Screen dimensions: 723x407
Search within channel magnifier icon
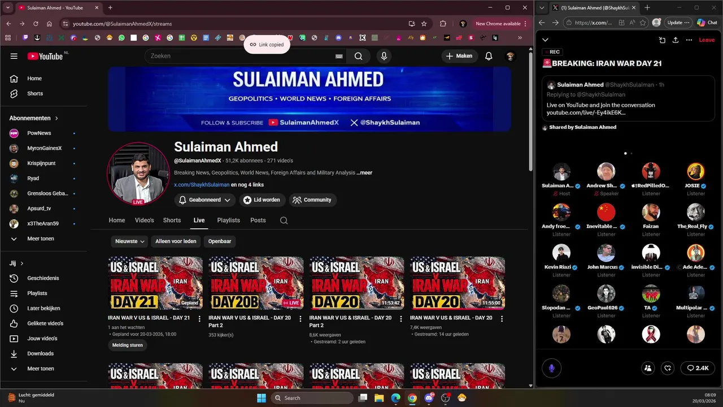pyautogui.click(x=284, y=220)
